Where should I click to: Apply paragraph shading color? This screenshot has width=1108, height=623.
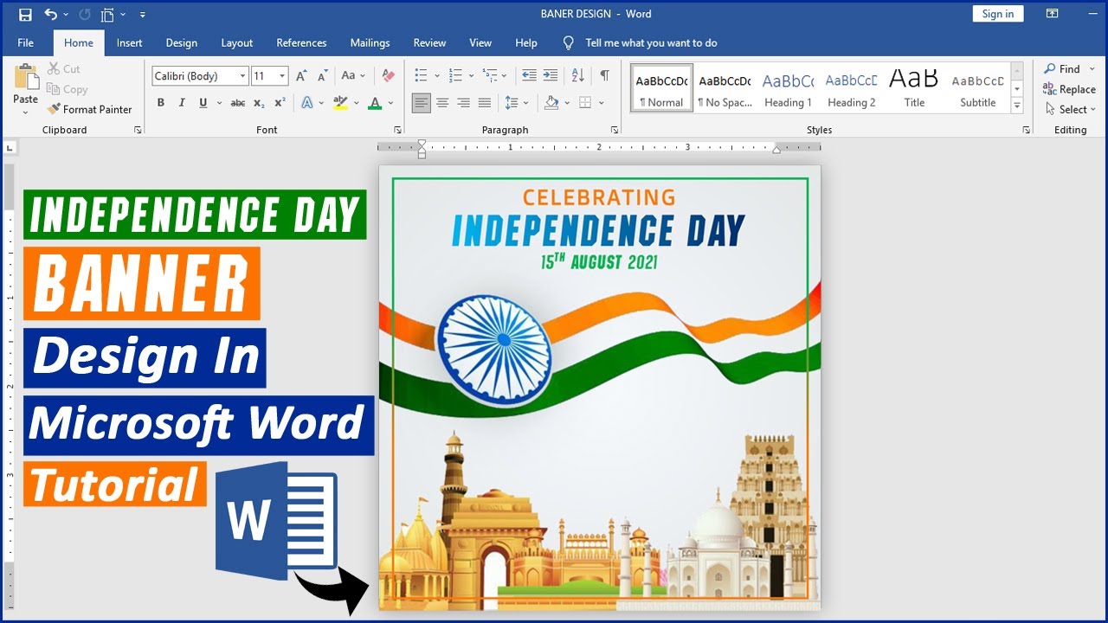click(551, 103)
